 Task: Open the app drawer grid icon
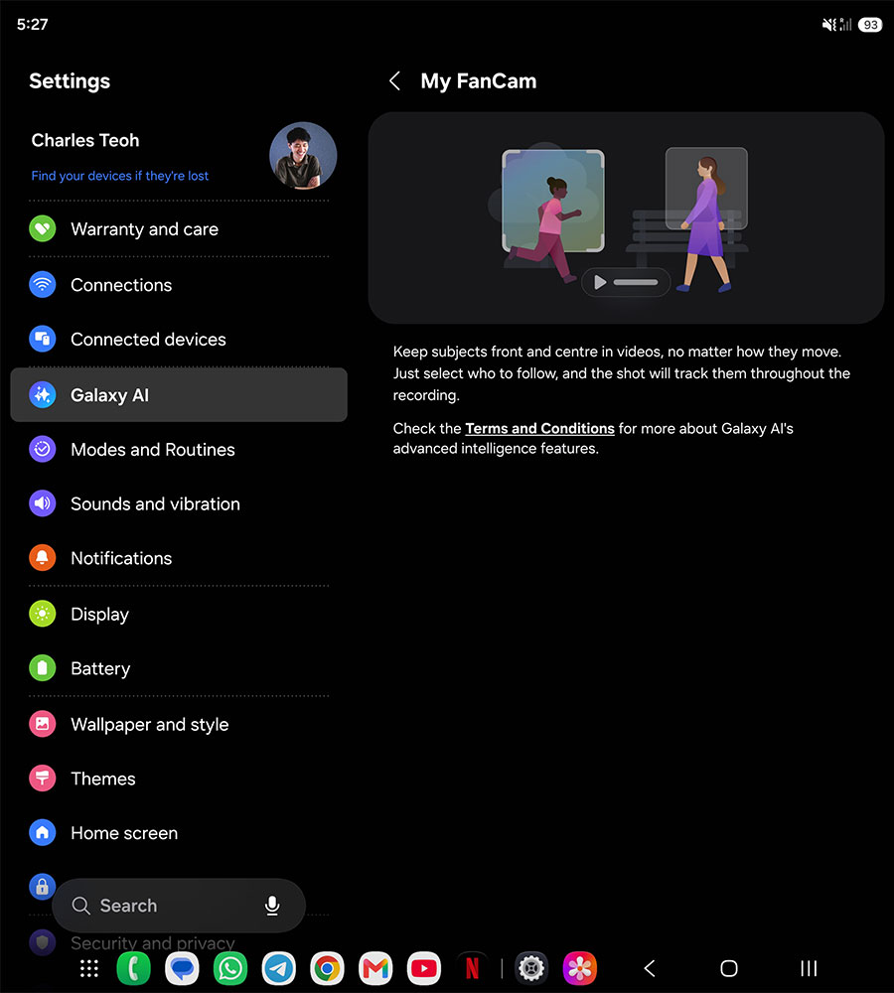tap(88, 968)
